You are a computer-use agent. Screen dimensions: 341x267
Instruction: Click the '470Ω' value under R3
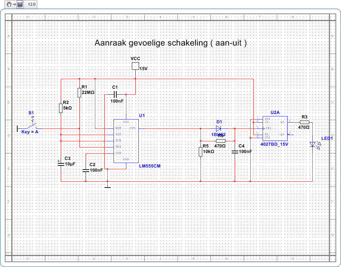point(304,127)
